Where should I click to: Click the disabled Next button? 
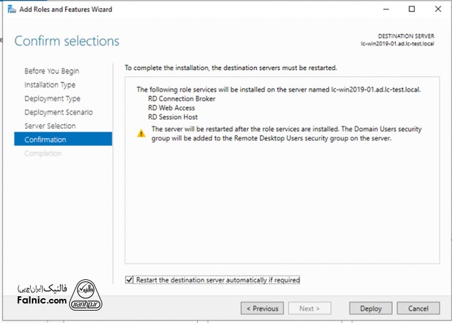tap(309, 308)
